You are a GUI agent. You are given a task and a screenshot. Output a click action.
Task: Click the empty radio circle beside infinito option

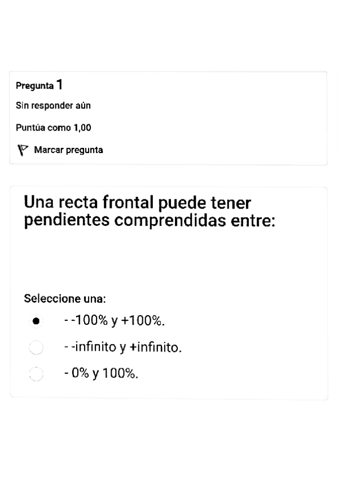point(36,347)
